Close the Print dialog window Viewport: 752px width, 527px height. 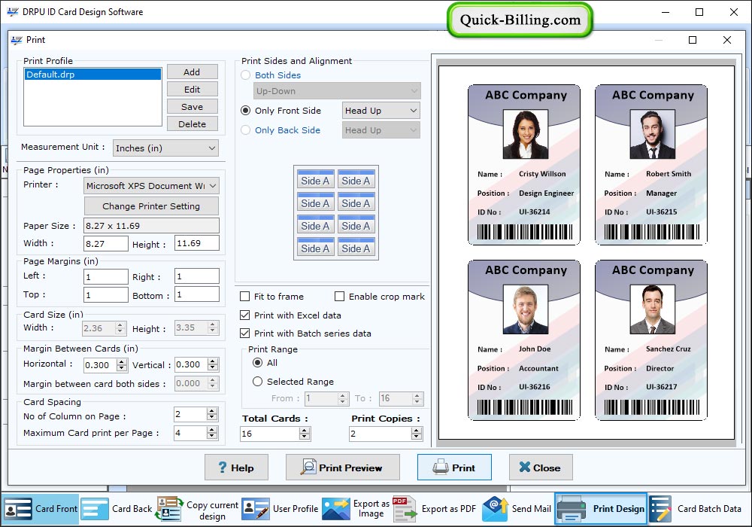tap(727, 40)
